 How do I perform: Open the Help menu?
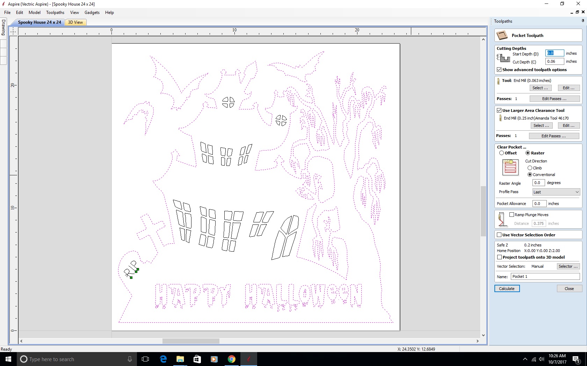coord(109,13)
